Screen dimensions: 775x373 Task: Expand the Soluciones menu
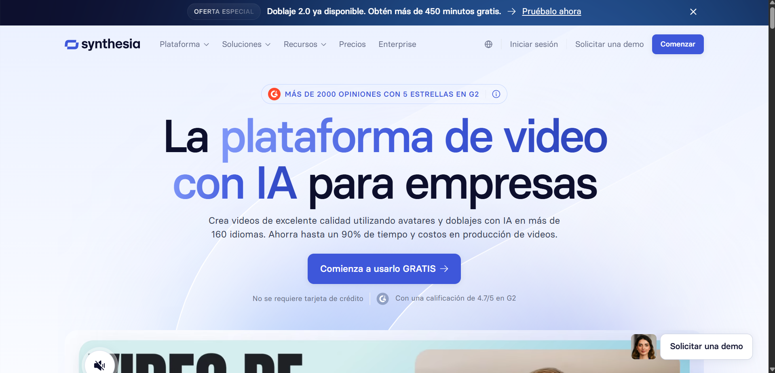[246, 44]
